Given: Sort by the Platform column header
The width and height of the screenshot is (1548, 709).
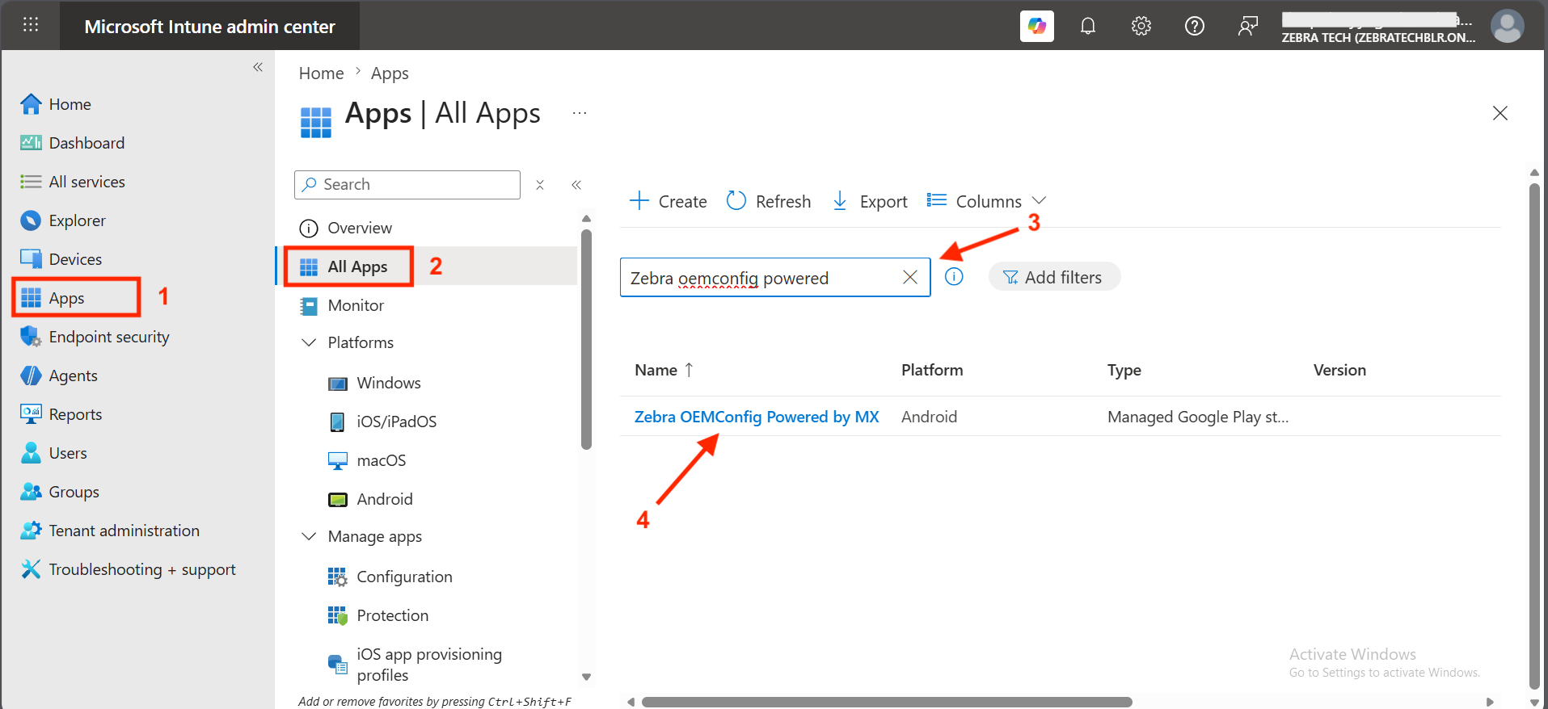Looking at the screenshot, I should (x=932, y=370).
